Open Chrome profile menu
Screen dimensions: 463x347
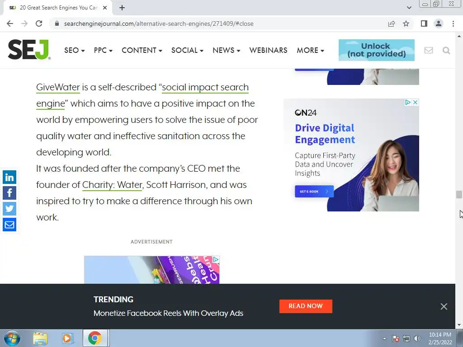(x=439, y=23)
